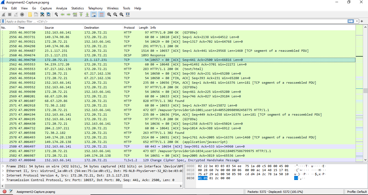The width and height of the screenshot is (368, 195).
Task: Click the find packet magnifier icon
Action: [56, 14]
